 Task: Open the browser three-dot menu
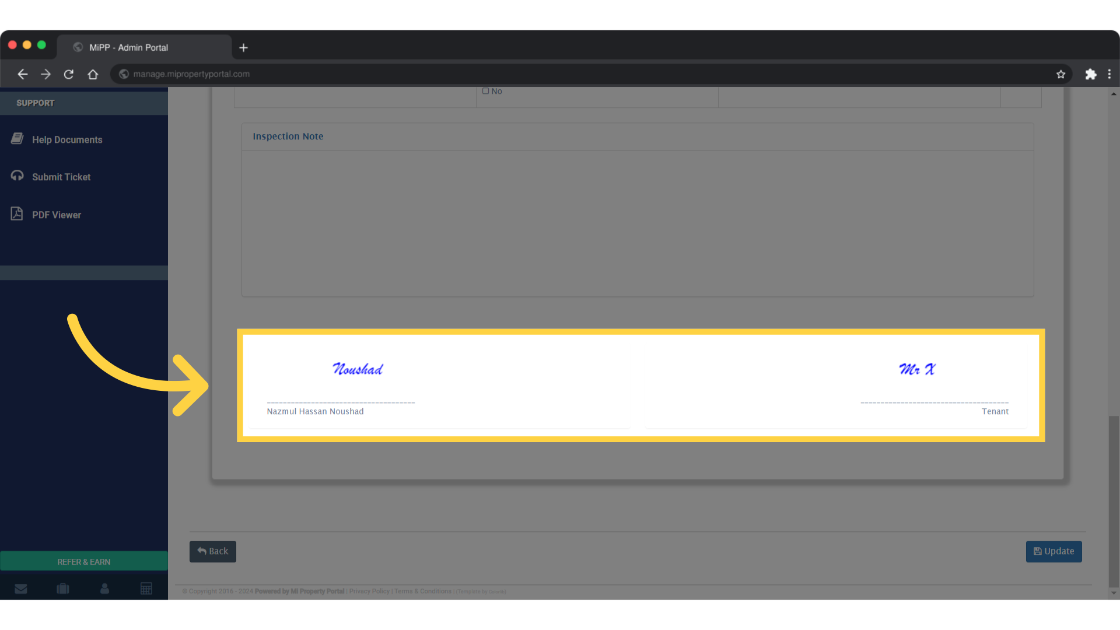tap(1109, 74)
